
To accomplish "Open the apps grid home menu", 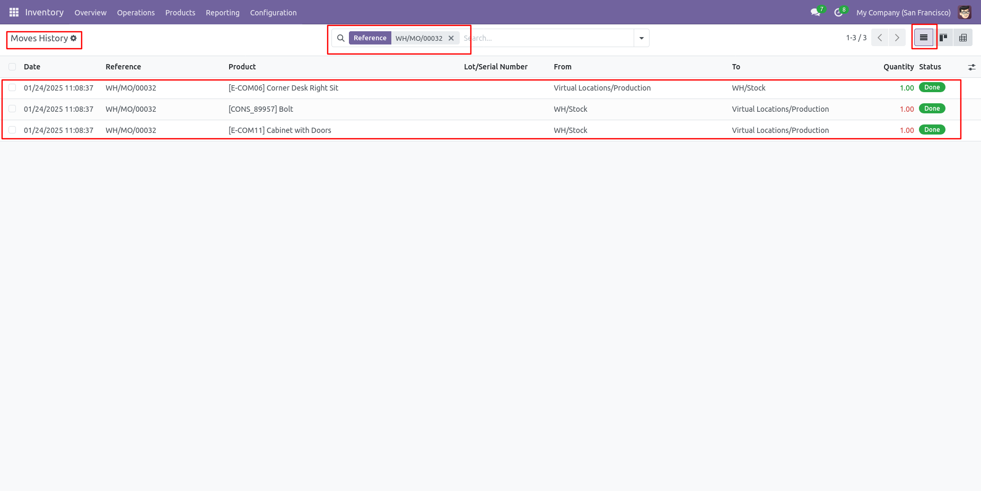I will click(x=14, y=12).
